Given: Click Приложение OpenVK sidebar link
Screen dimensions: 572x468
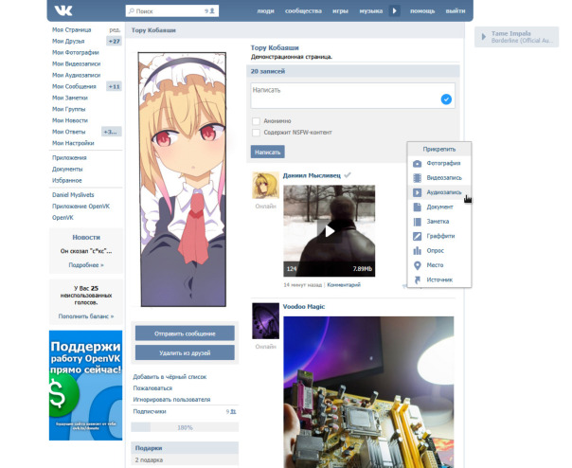Looking at the screenshot, I should pos(81,207).
